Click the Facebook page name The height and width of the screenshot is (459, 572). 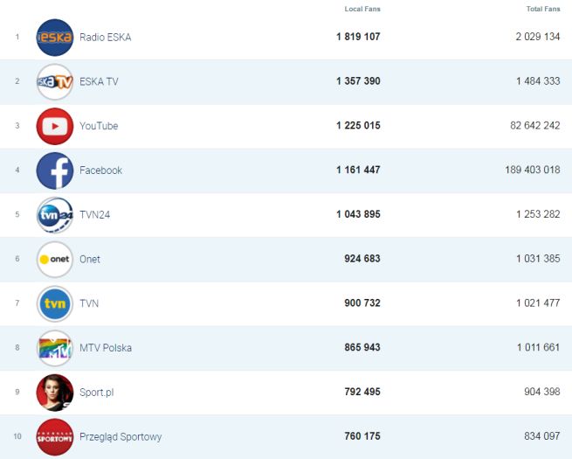coord(100,170)
